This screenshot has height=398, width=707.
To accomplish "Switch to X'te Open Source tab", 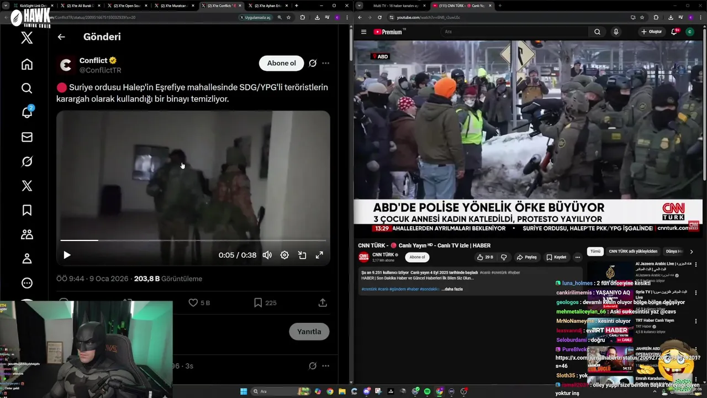I will click(x=128, y=6).
